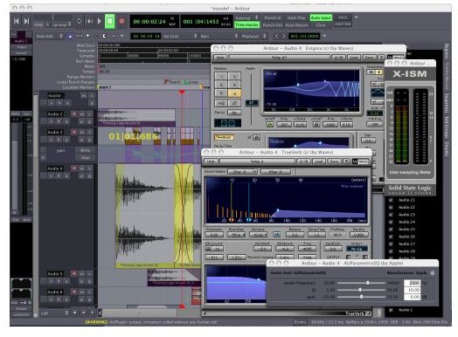Jump to session end transport icon
This screenshot has height=337, width=458.
pyautogui.click(x=26, y=21)
